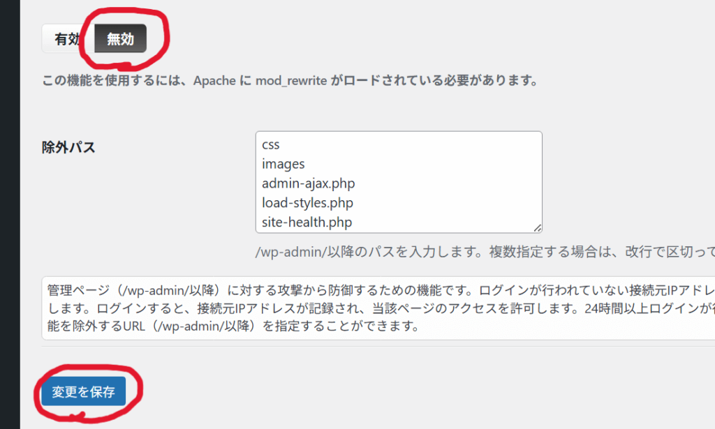Viewport: 715px width, 429px height.
Task: Click the mod_rewrite requirement notice text
Action: tap(290, 80)
